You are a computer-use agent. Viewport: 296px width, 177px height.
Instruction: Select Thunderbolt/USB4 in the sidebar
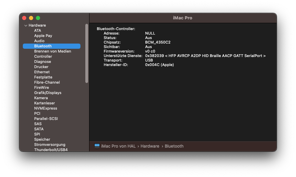click(51, 150)
